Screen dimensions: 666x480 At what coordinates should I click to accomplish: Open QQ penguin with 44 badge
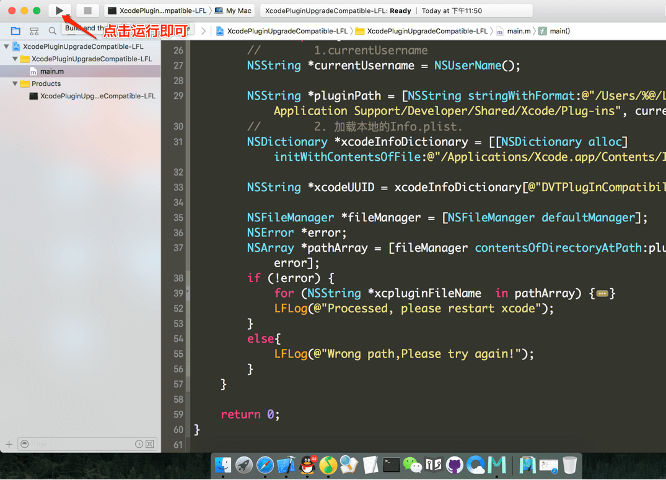pyautogui.click(x=307, y=465)
